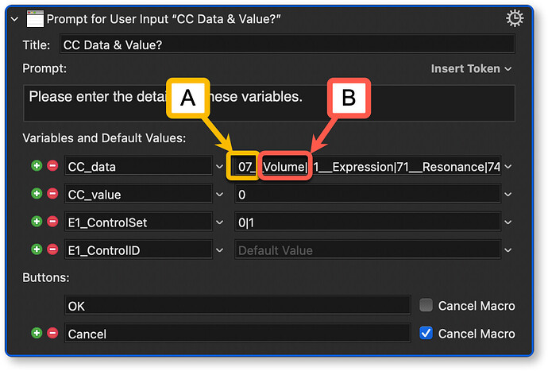Click the action gear settings icon
Screen dimensions: 548x371
[x=514, y=17]
